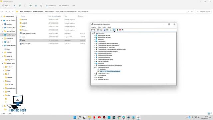Screen dimensions: 213x120
Task: Expand Unidades de disco node
Action: click(x=94, y=79)
